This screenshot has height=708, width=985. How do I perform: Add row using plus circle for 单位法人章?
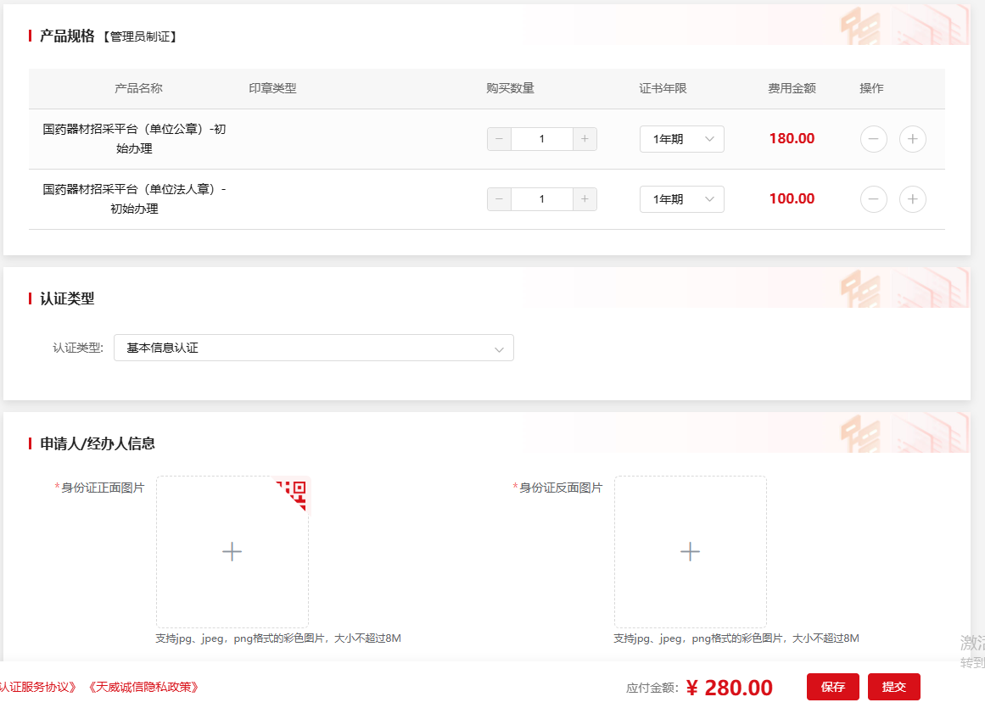point(912,199)
